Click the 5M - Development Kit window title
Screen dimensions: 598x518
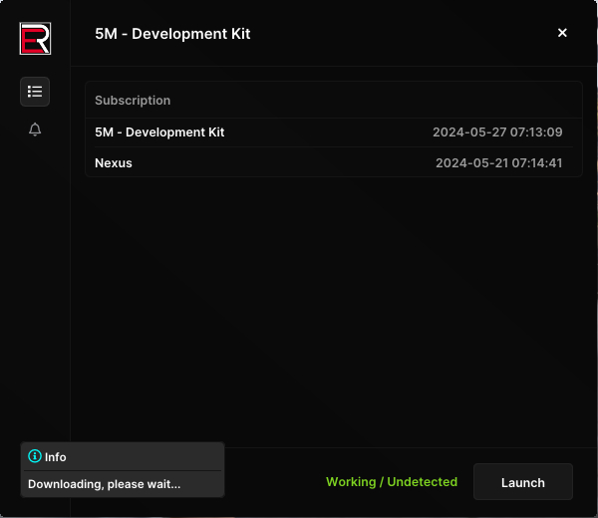172,34
